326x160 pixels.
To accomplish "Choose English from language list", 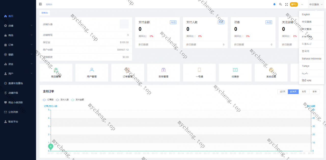I will pos(311,14).
